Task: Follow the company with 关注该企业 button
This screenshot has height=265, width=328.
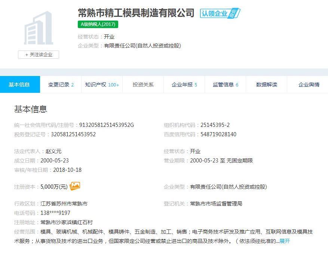Action: click(x=39, y=55)
